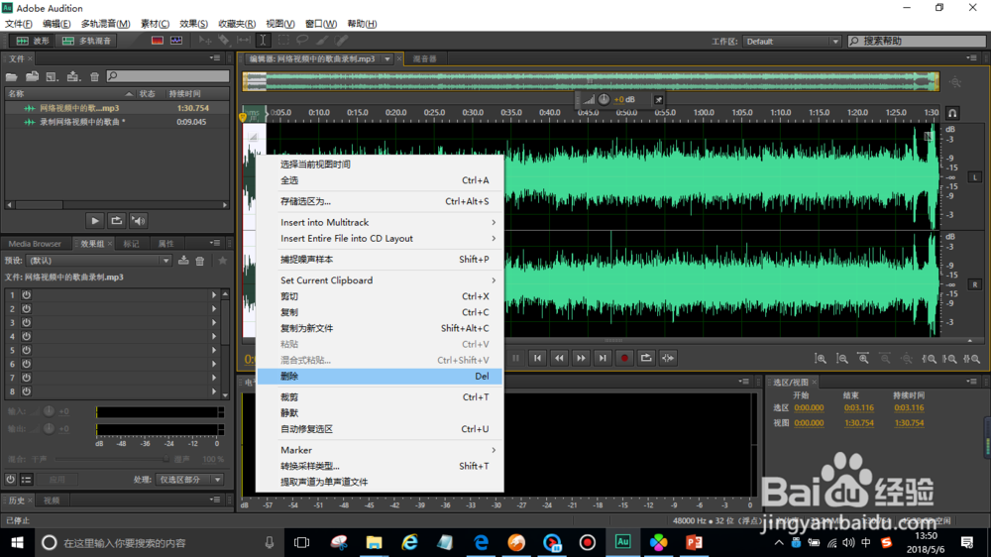Open File Explorer from taskbar
Viewport: 991px width, 557px height.
pos(375,542)
